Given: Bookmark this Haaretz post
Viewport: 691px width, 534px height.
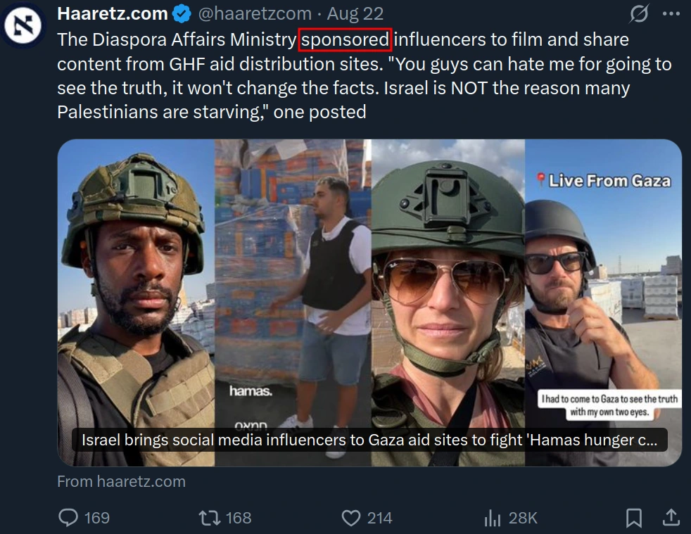Looking at the screenshot, I should [634, 518].
